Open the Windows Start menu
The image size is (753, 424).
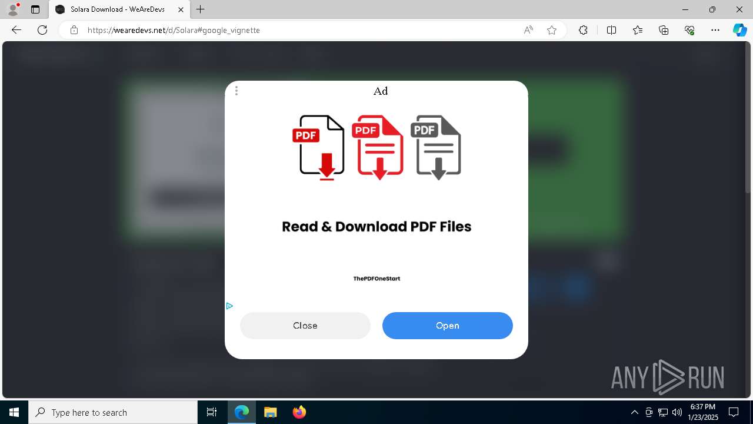14,412
